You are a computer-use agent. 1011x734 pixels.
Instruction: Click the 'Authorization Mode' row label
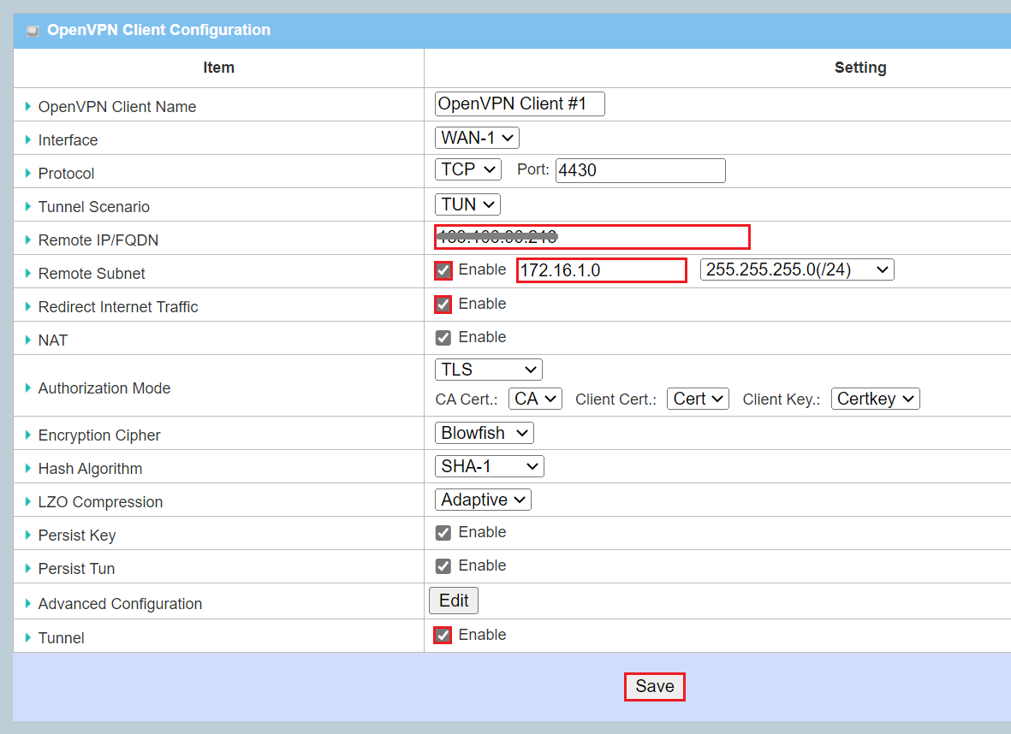point(104,388)
